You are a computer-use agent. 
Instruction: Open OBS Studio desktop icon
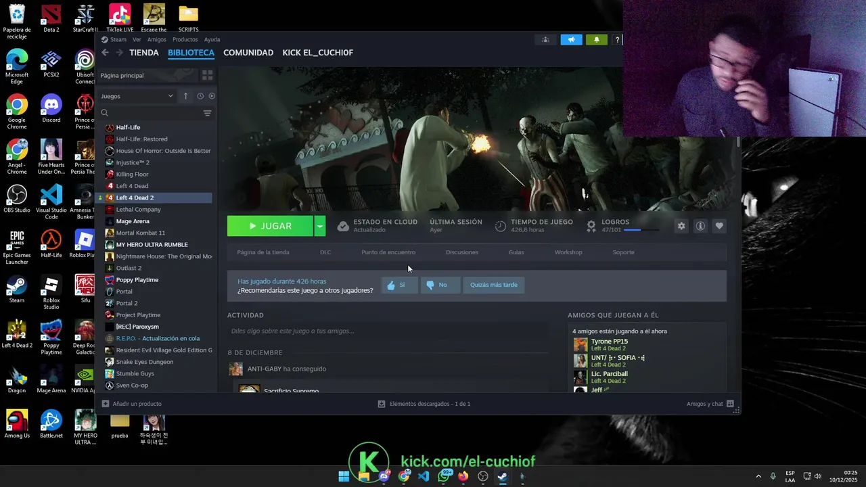click(x=17, y=199)
